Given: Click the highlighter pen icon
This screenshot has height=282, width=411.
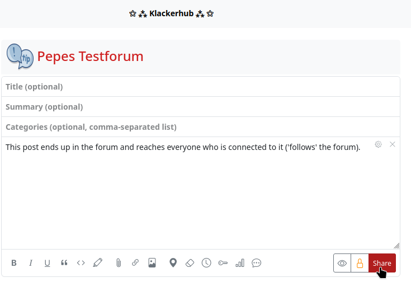Looking at the screenshot, I should click(x=98, y=263).
